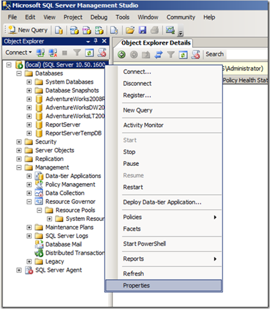270x309 pixels.
Task: Choose Activity Monitor in the context menu
Action: (x=163, y=125)
